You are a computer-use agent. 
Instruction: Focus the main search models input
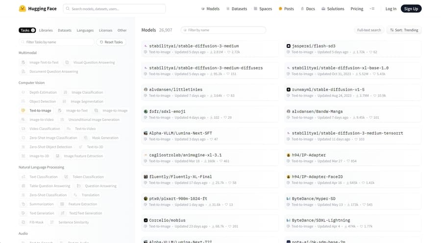tap(114, 9)
